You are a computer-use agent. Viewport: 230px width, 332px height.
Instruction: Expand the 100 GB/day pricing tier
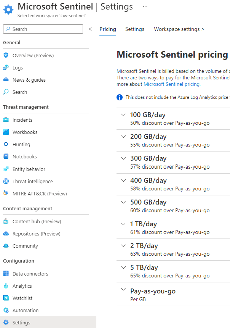click(123, 115)
